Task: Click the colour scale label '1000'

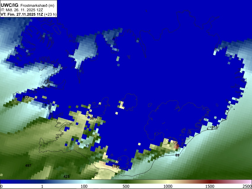Action: click(x=168, y=186)
